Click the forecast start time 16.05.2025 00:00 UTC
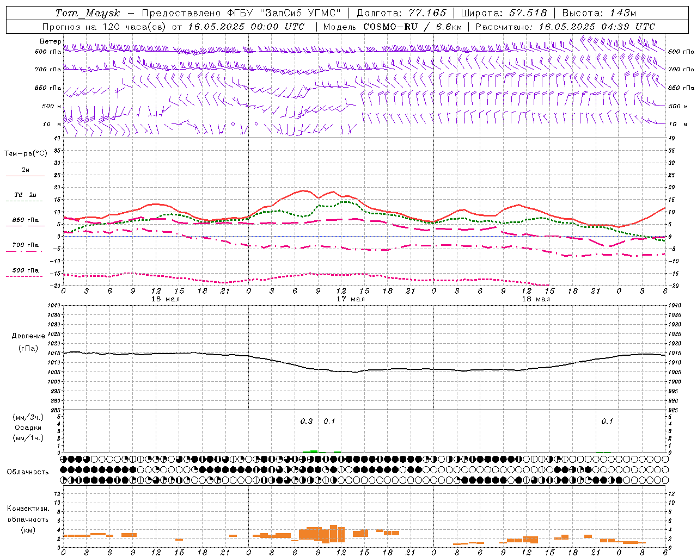 tap(246, 27)
